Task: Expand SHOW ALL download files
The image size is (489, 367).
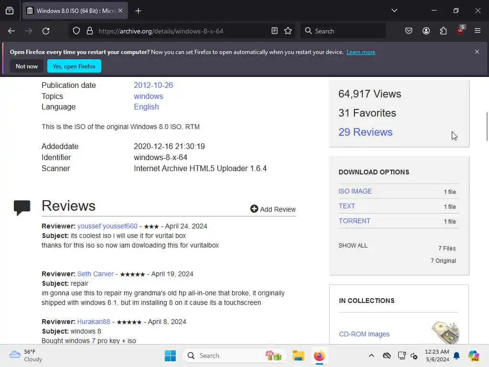Action: [x=353, y=246]
